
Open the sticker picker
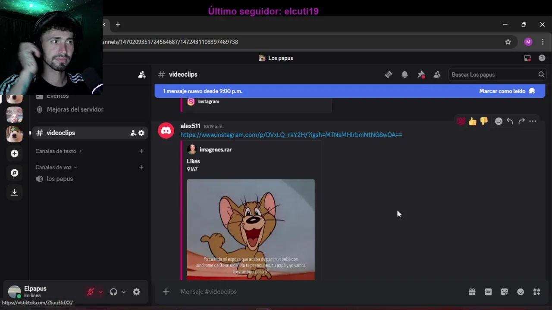[505, 292]
